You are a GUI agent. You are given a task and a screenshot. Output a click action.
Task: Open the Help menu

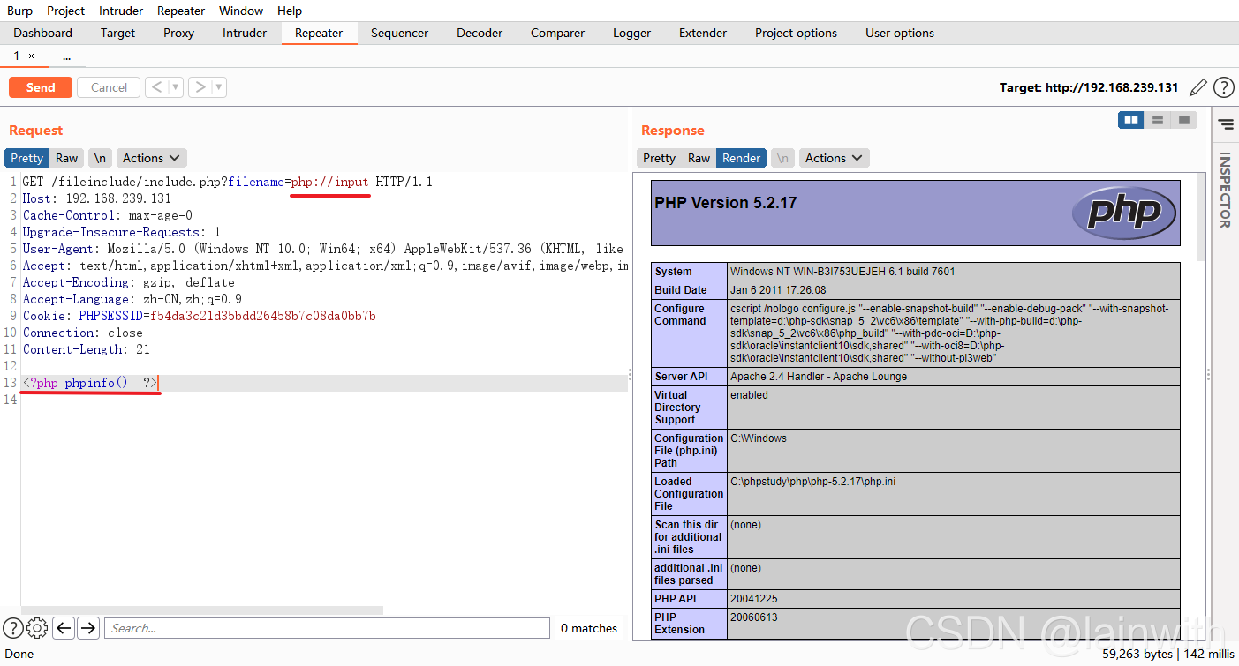point(290,11)
